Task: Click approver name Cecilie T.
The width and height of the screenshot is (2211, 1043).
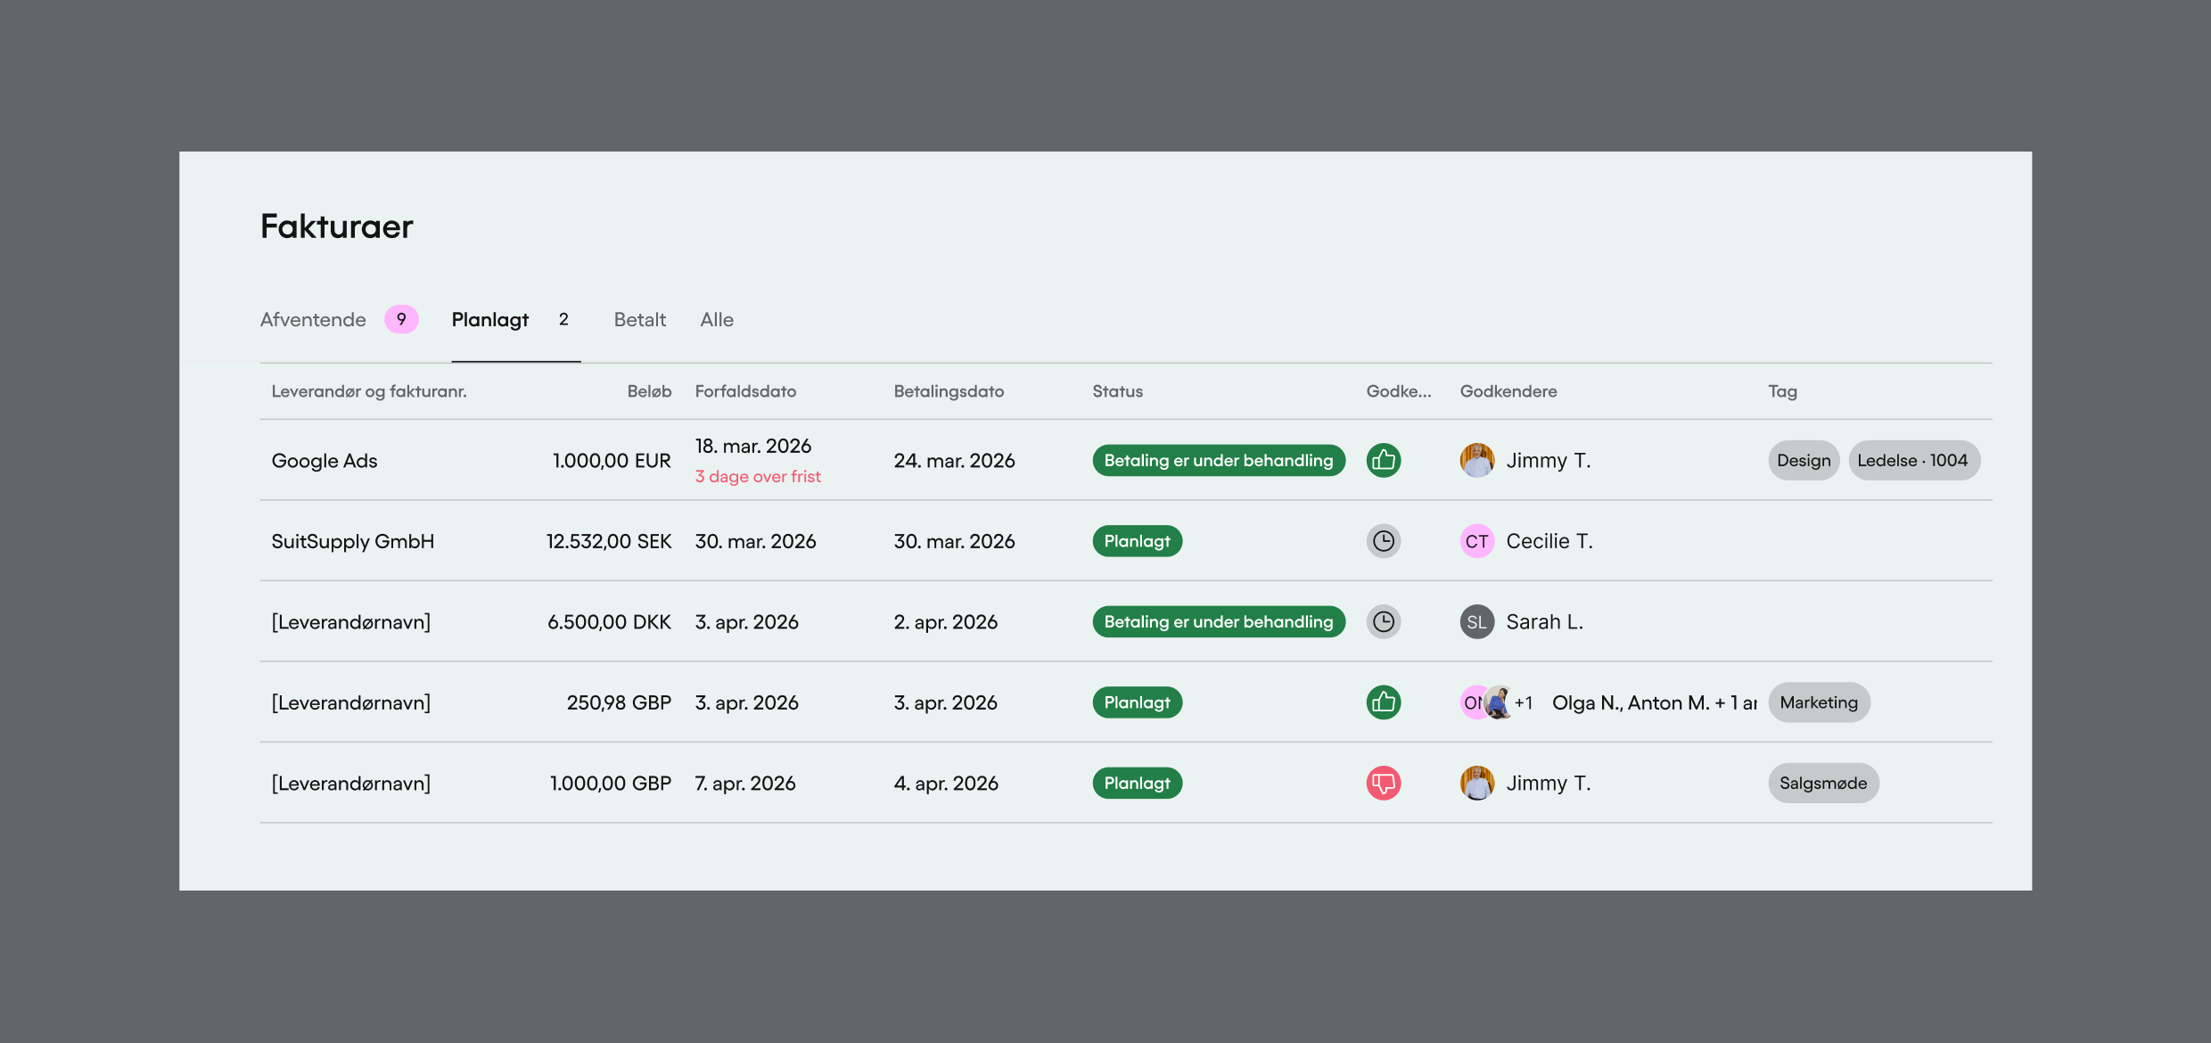Action: [1549, 541]
